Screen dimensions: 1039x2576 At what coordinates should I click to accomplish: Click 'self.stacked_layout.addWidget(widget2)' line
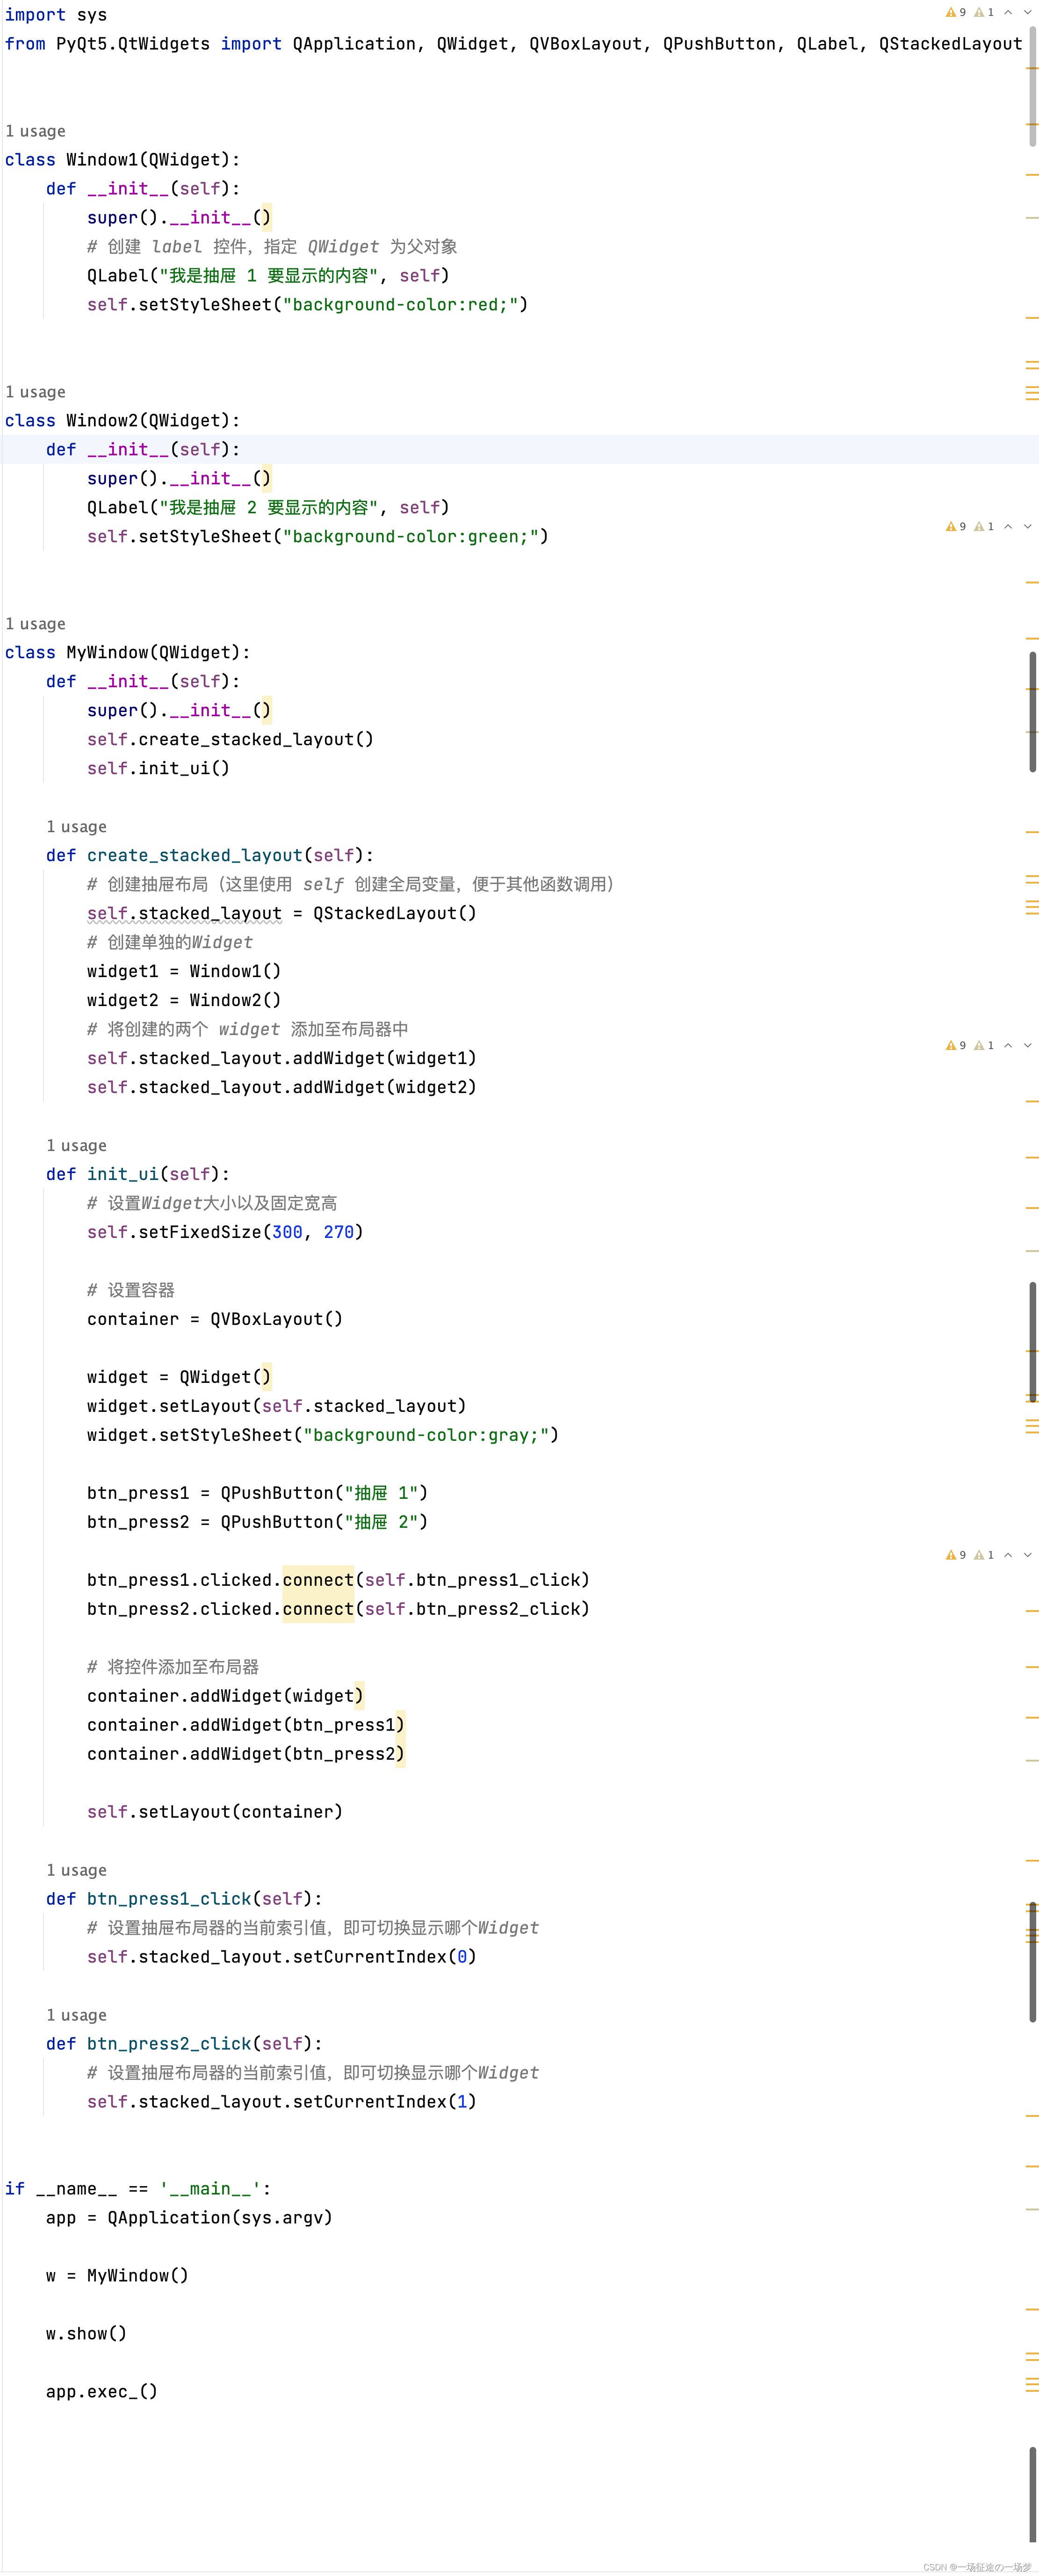[x=282, y=1088]
